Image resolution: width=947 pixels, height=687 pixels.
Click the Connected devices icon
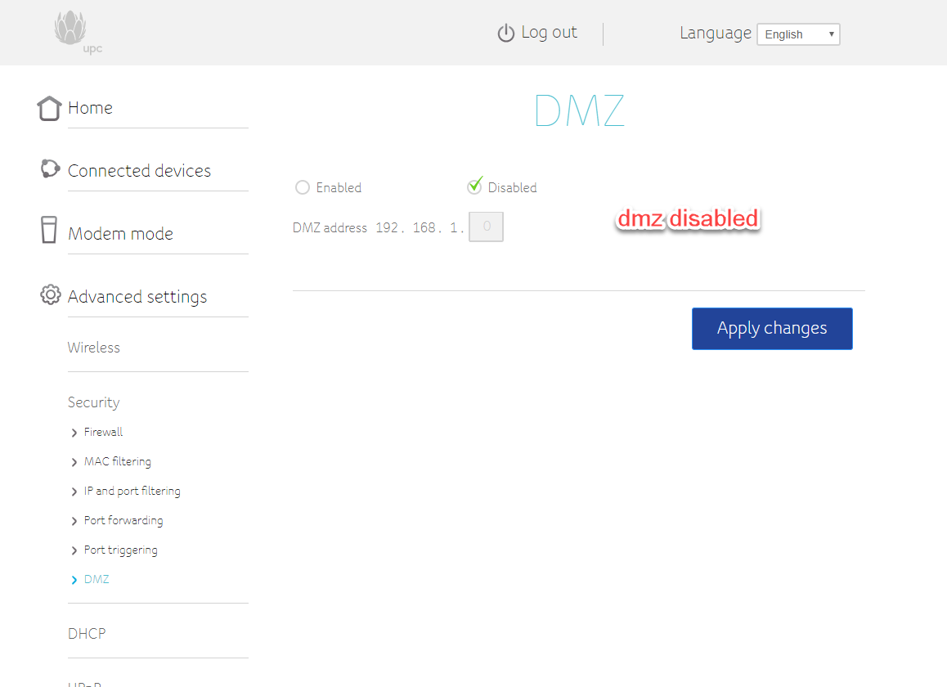(50, 169)
